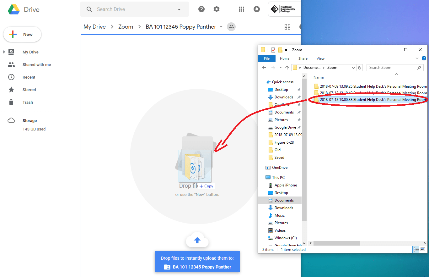Open the File tab in Explorer
This screenshot has width=429, height=277.
point(267,58)
